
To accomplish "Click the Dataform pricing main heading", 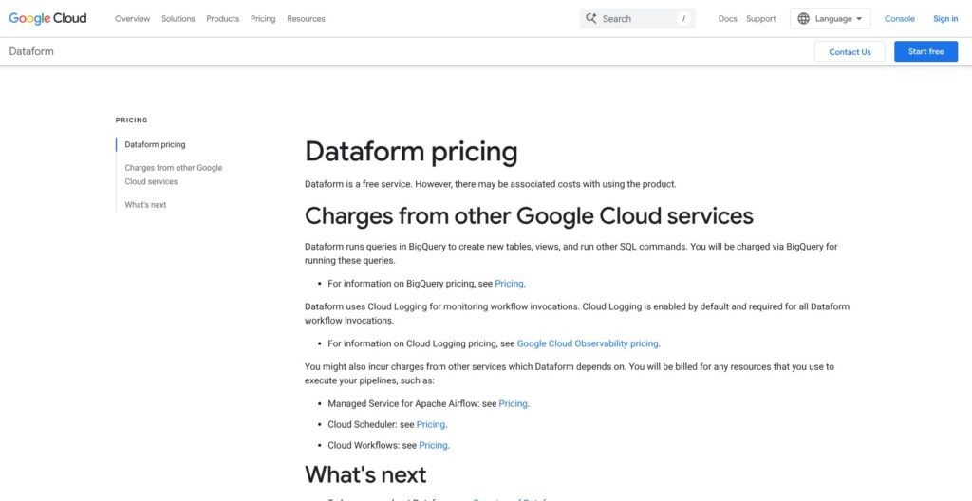I will 411,153.
